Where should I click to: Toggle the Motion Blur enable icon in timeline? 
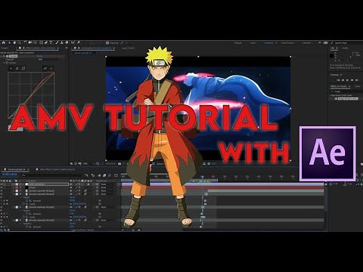pos(110,175)
